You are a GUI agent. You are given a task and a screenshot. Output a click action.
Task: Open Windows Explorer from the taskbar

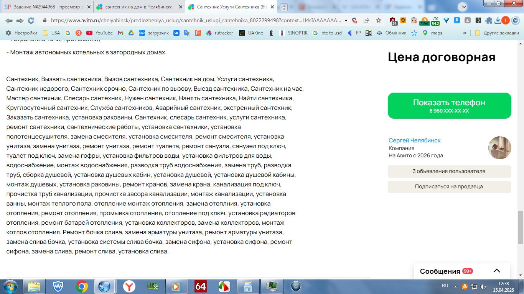coord(34,286)
